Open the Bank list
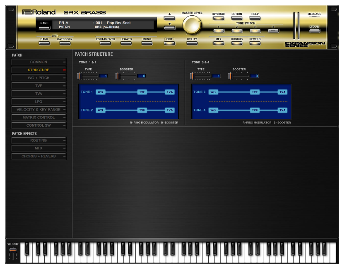Viewport: 342px width, 267px height. pyautogui.click(x=44, y=43)
